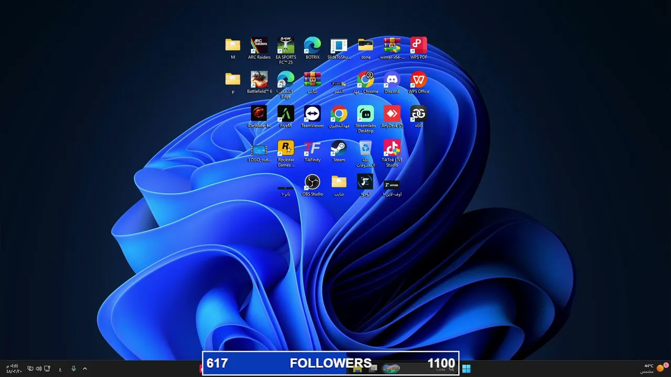Image resolution: width=671 pixels, height=377 pixels.
Task: Select the xGG shortcut icon
Action: pyautogui.click(x=418, y=117)
